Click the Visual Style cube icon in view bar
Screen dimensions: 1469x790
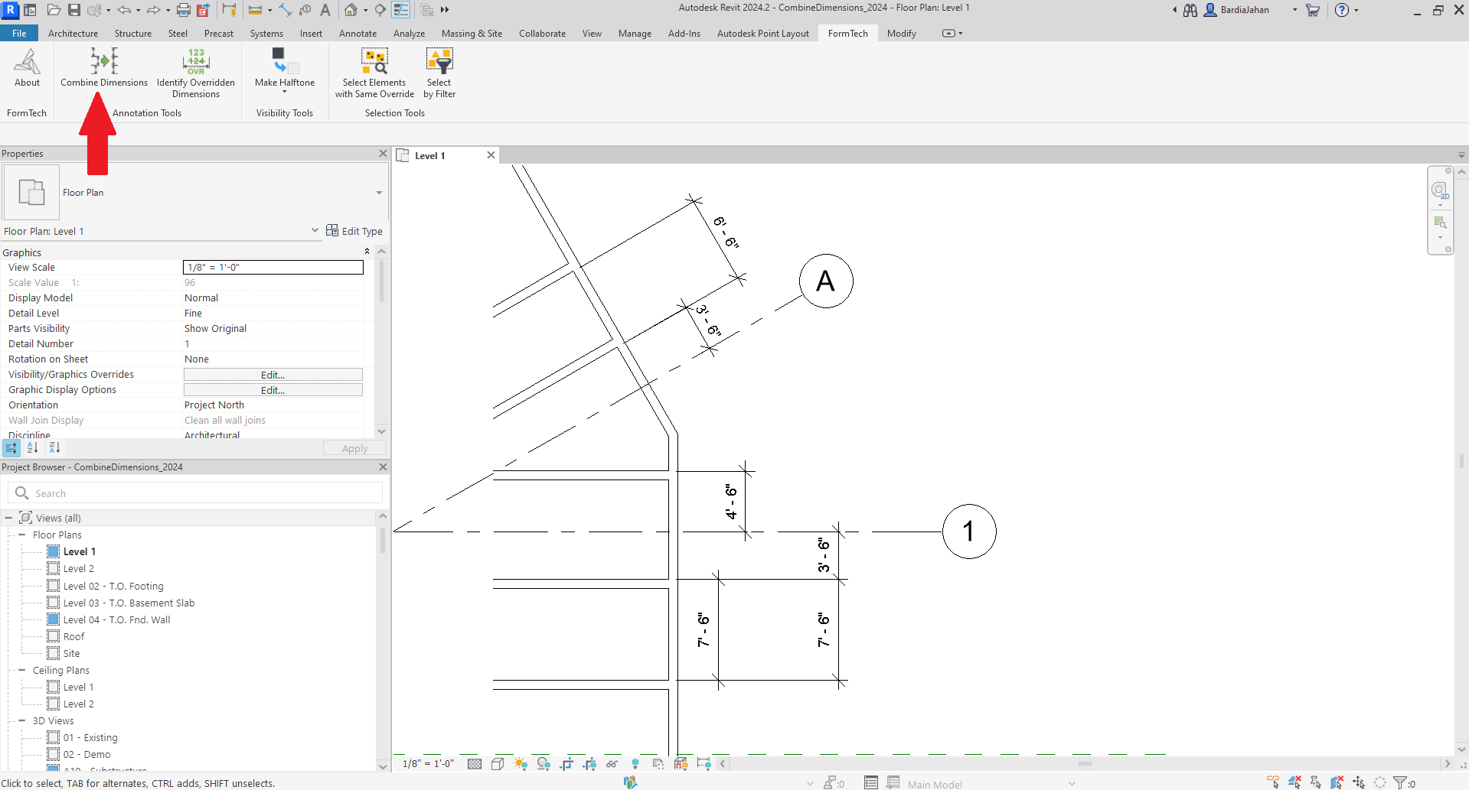click(498, 763)
